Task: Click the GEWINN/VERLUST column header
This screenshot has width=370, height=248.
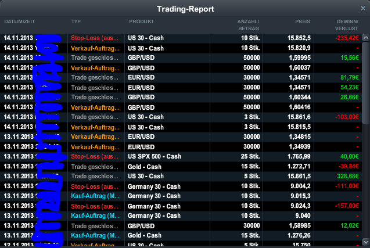Action: [x=347, y=25]
